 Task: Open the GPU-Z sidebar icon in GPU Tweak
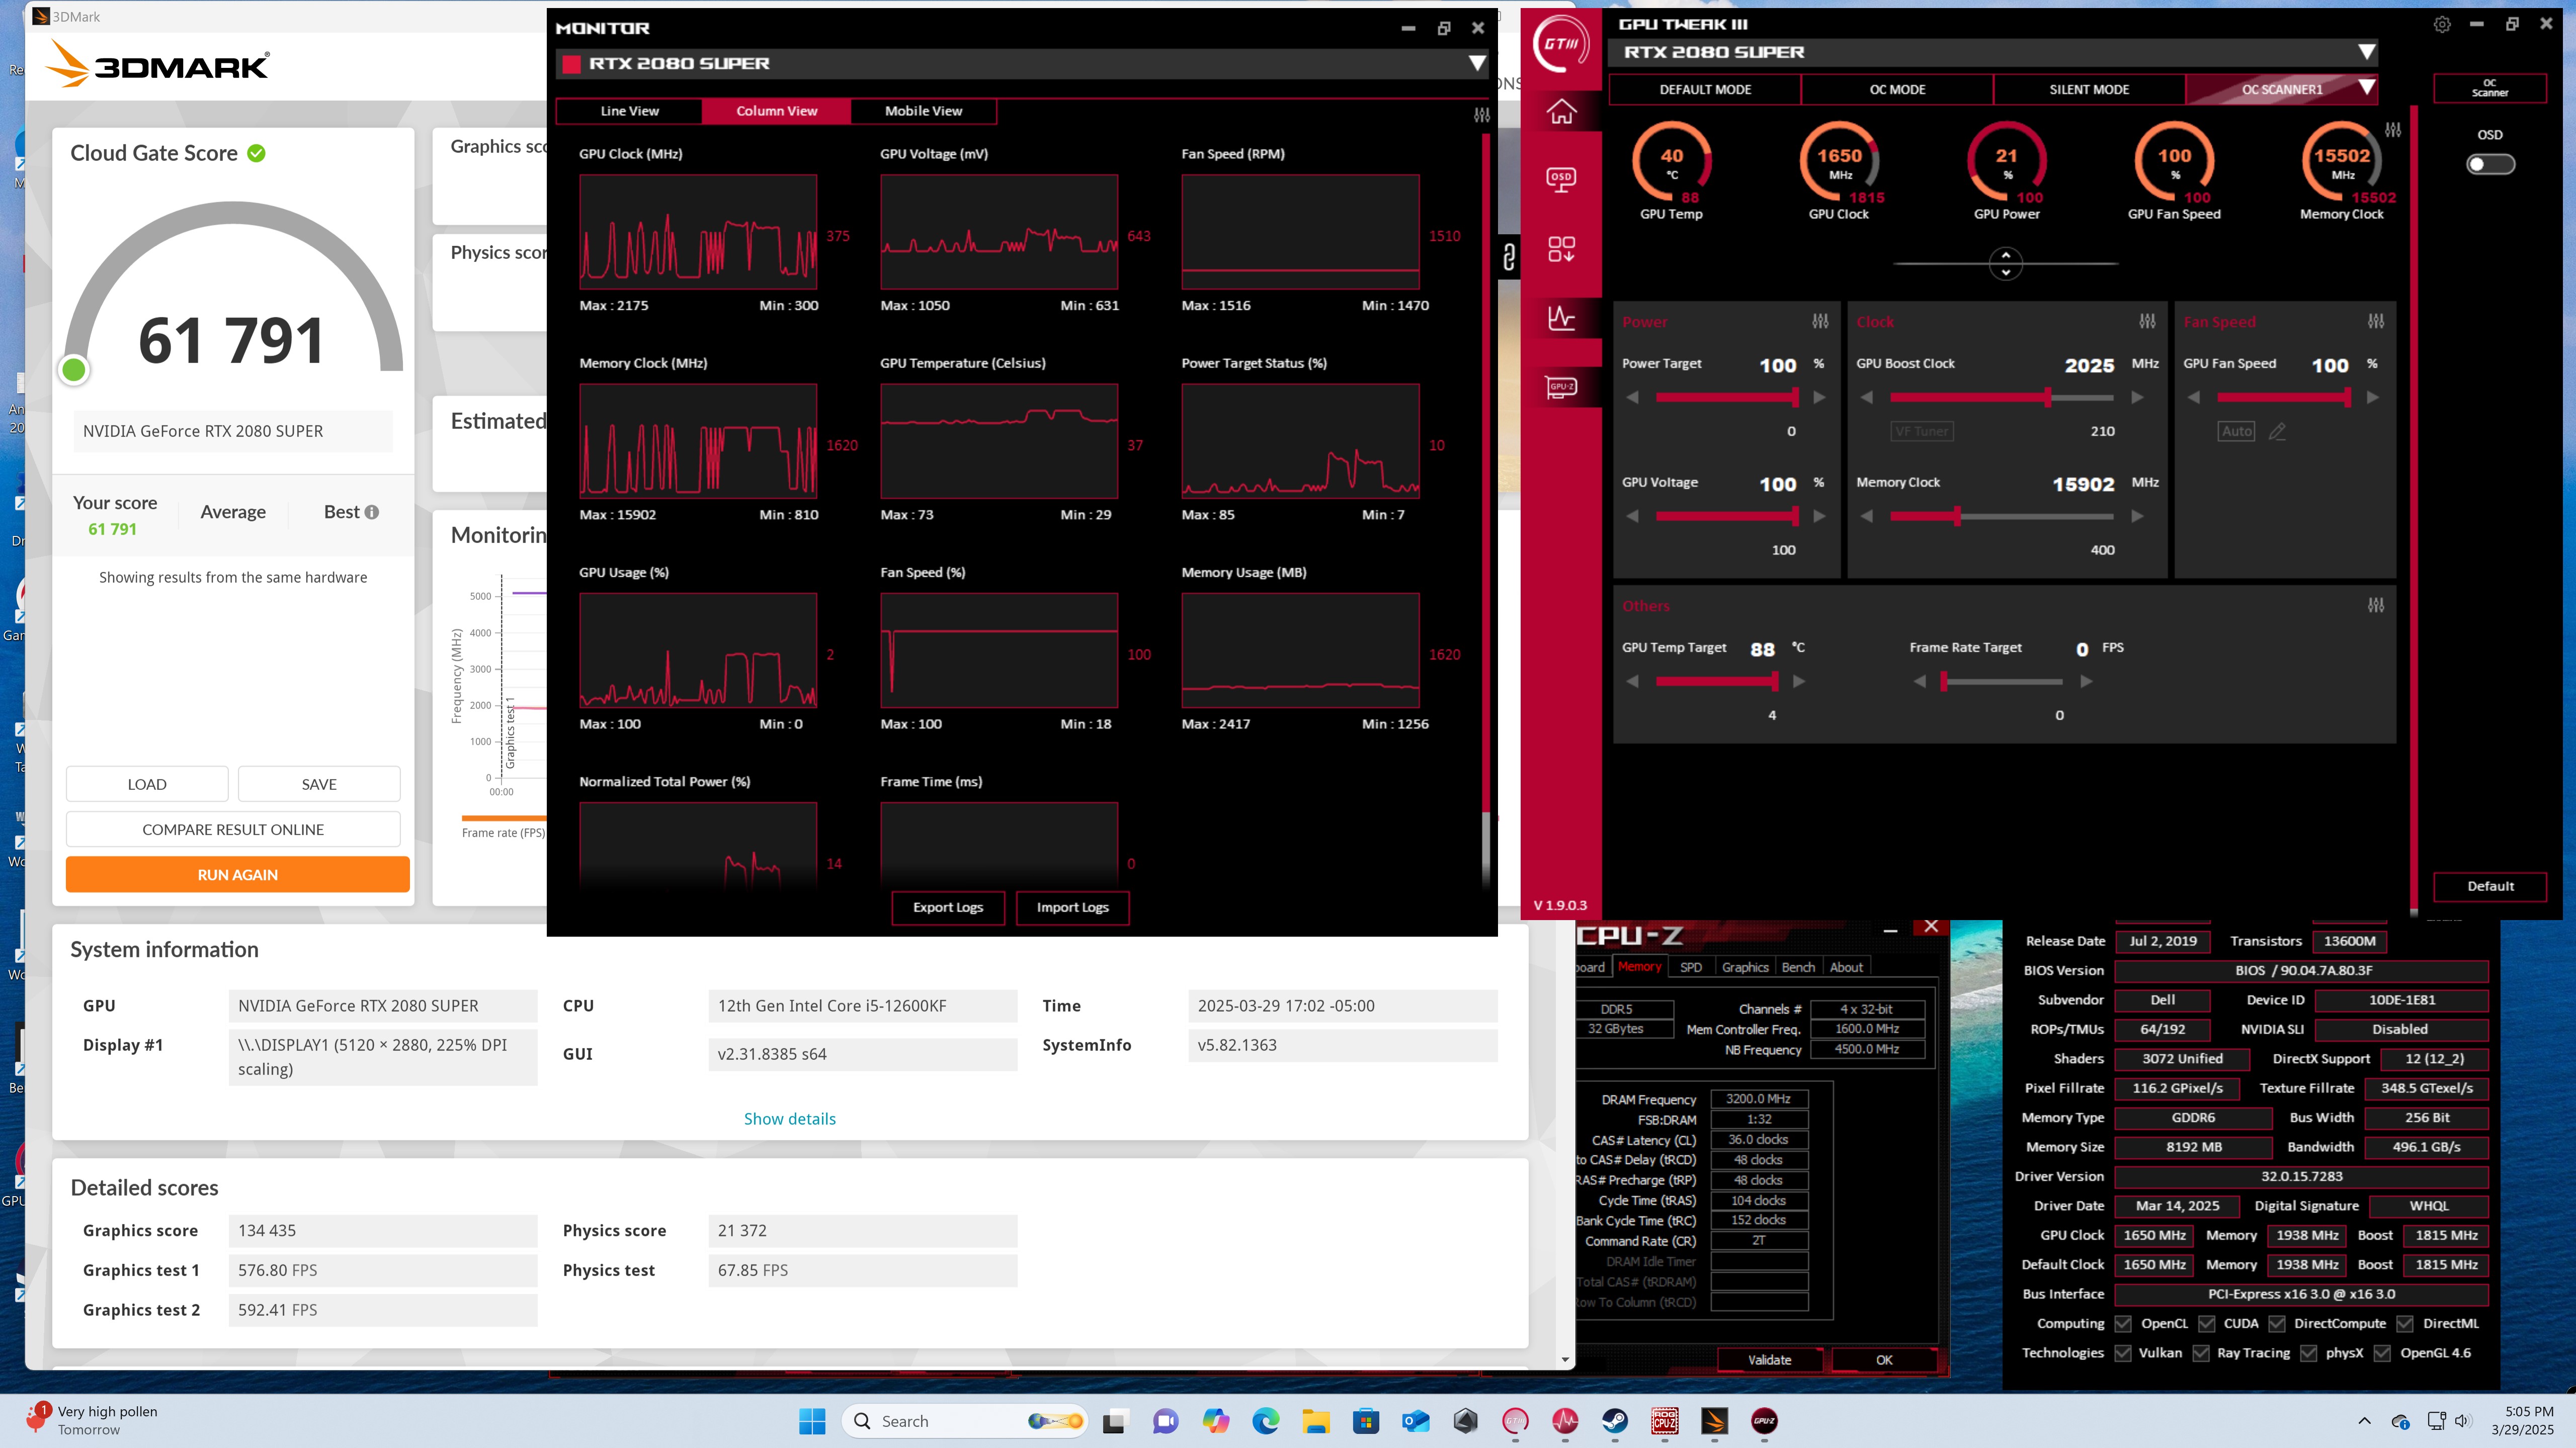(1561, 387)
